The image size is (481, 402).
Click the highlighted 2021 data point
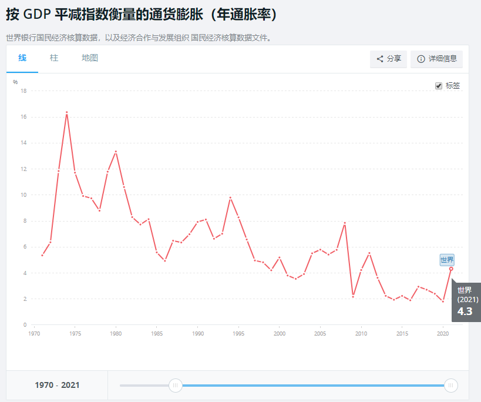[x=451, y=269]
